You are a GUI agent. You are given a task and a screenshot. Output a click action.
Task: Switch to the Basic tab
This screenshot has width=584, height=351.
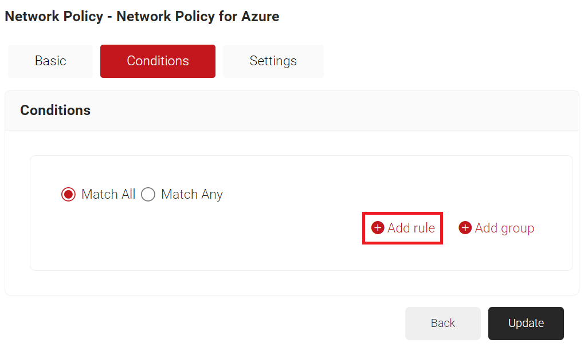tap(50, 61)
